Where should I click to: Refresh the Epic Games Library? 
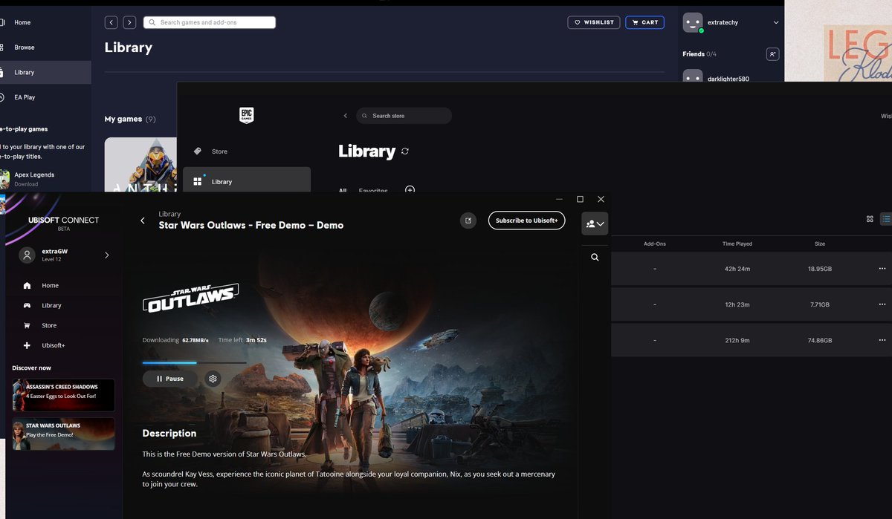405,151
